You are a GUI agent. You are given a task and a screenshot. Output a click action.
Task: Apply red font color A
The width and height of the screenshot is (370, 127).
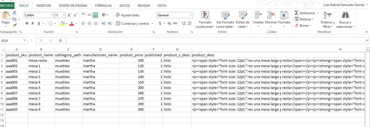coord(72,23)
